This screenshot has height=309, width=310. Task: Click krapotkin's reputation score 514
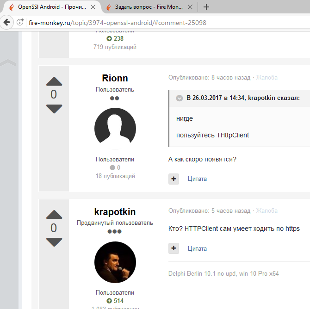click(x=115, y=301)
